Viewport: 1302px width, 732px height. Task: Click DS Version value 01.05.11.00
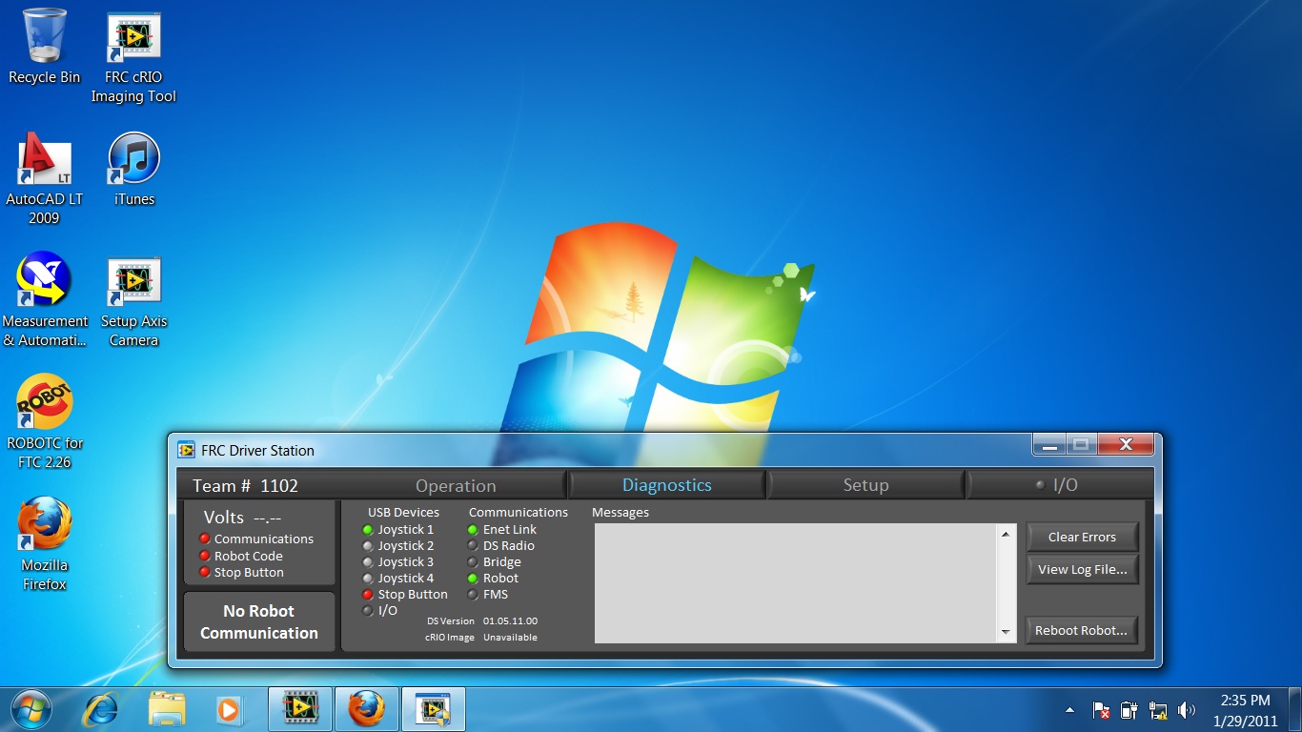tap(510, 621)
